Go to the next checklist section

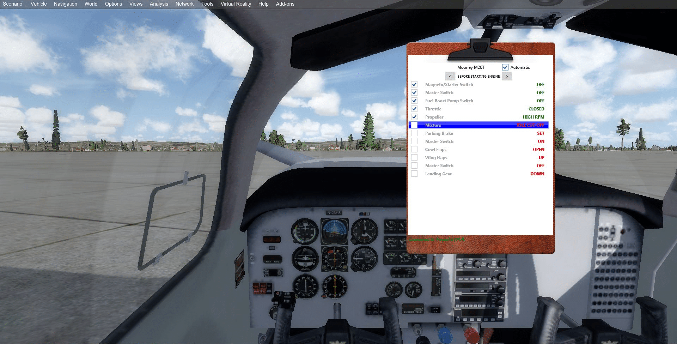coord(507,76)
